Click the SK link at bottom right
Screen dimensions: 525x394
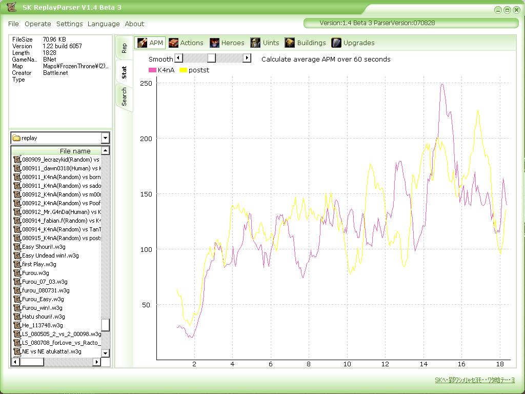tap(474, 380)
